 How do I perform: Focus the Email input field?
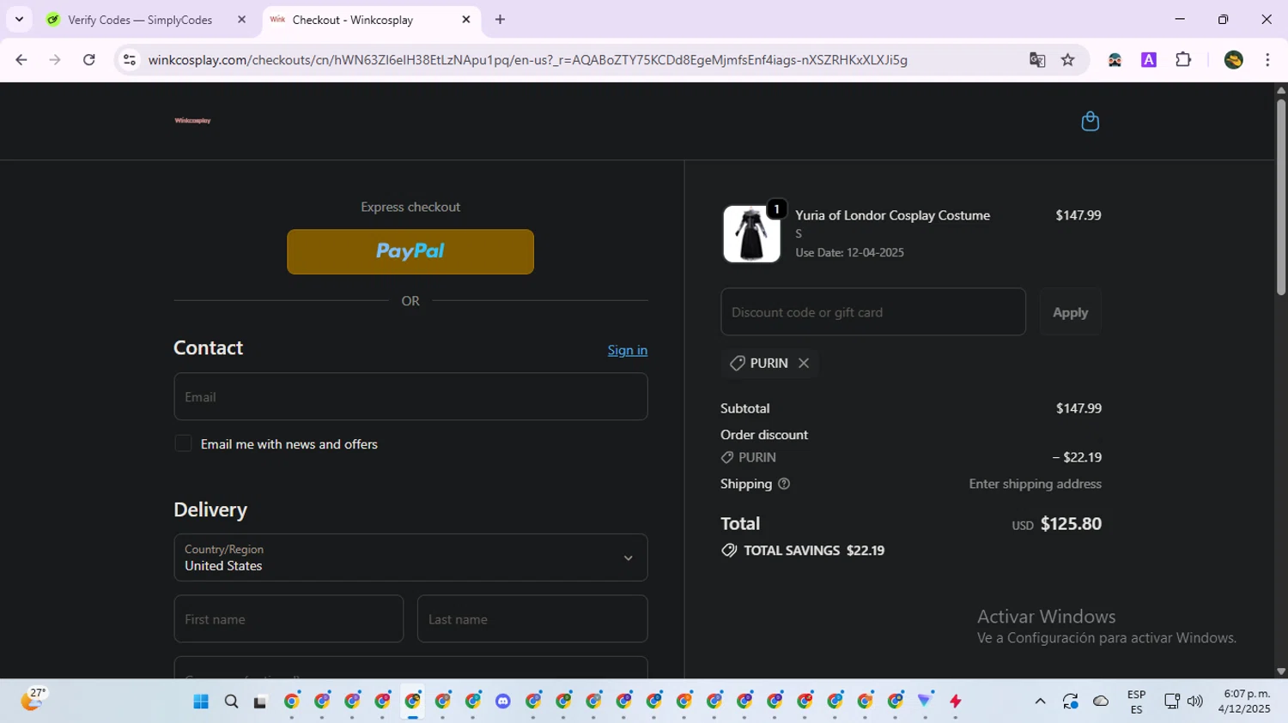(x=410, y=396)
